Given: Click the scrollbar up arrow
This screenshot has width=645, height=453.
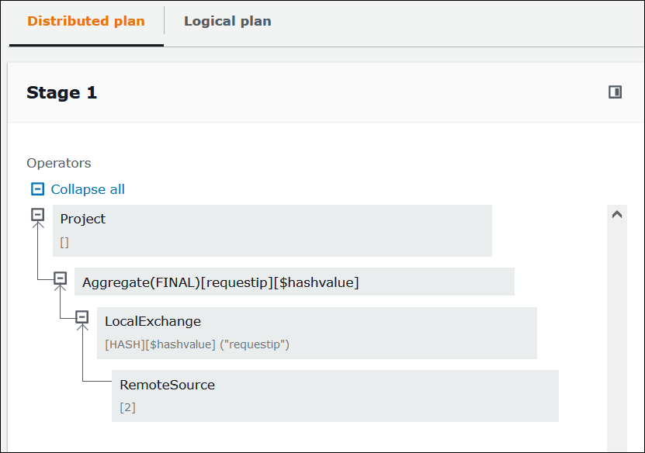Looking at the screenshot, I should click(x=617, y=213).
